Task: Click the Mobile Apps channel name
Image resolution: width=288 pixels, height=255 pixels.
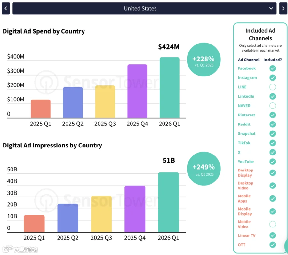Action: 244,198
